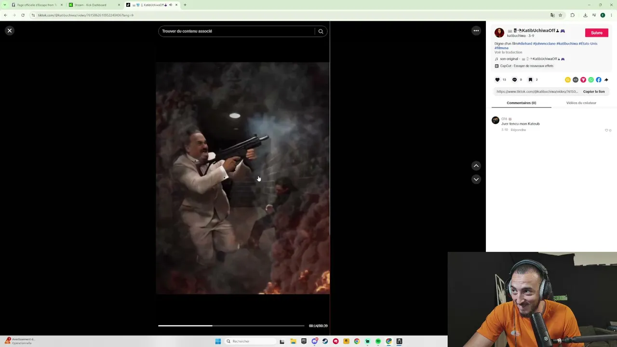Mute the TikTok tab audio icon

coord(170,5)
